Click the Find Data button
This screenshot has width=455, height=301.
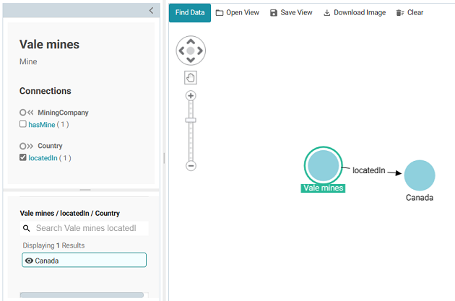(x=190, y=13)
